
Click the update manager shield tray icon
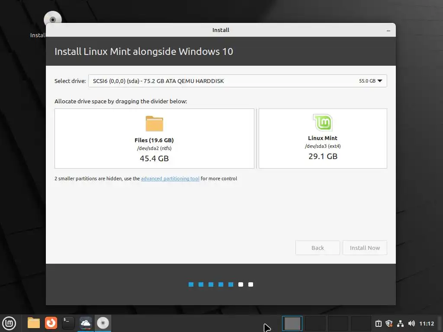(x=389, y=323)
